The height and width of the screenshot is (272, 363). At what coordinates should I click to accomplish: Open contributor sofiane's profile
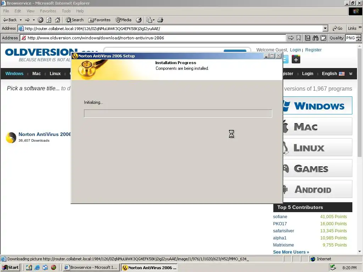pyautogui.click(x=280, y=217)
